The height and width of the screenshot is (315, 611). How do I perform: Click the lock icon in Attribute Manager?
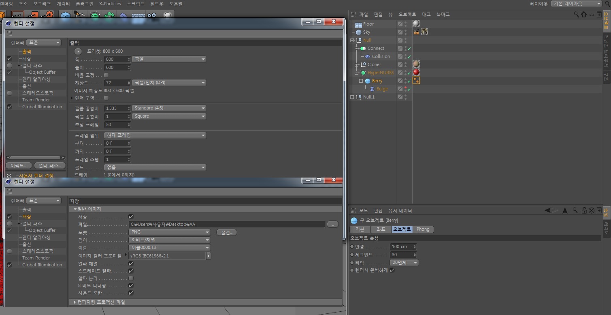point(584,210)
